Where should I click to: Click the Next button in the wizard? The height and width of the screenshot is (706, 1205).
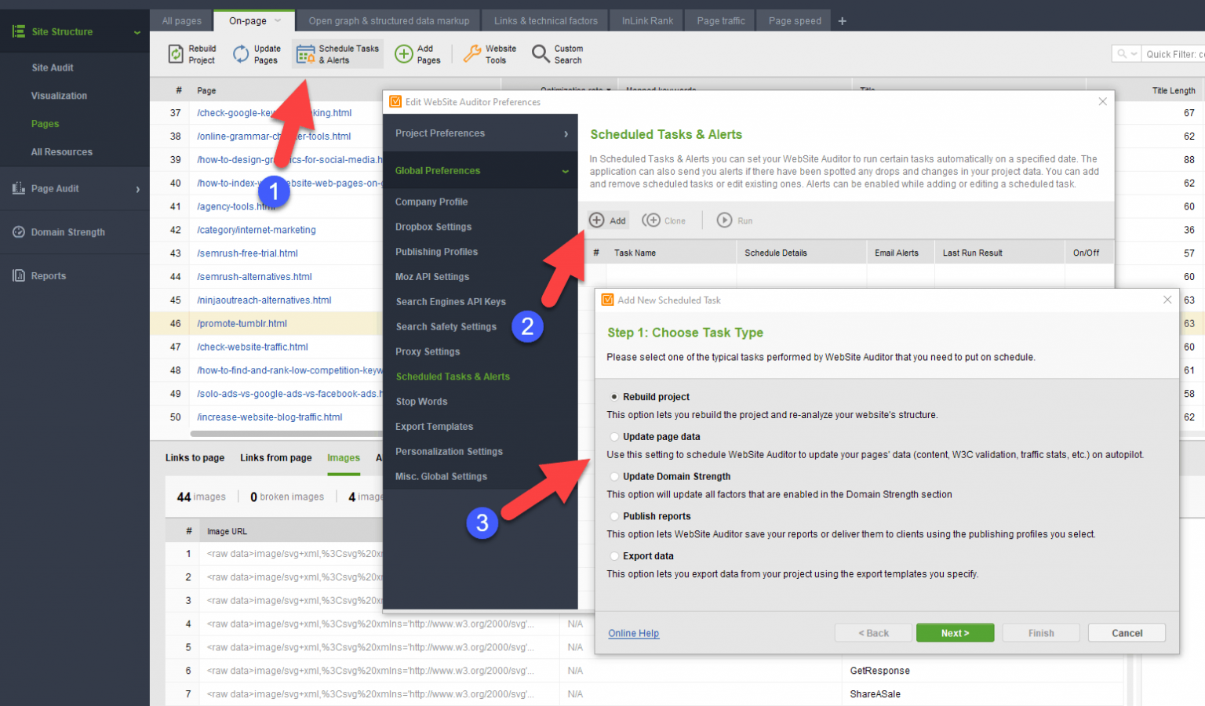point(955,632)
